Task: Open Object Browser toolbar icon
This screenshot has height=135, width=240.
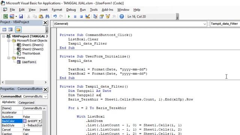Action: pos(108,16)
